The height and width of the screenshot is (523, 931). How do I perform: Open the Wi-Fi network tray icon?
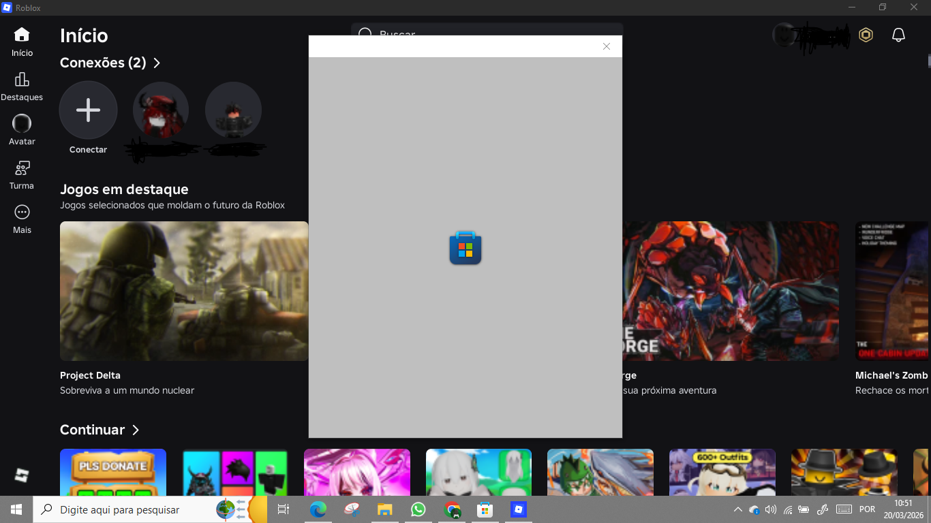click(788, 509)
